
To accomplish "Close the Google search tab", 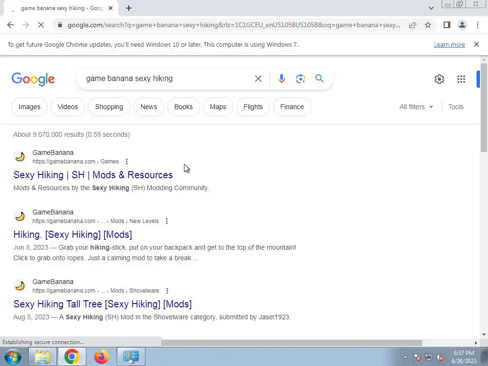I will tap(111, 8).
